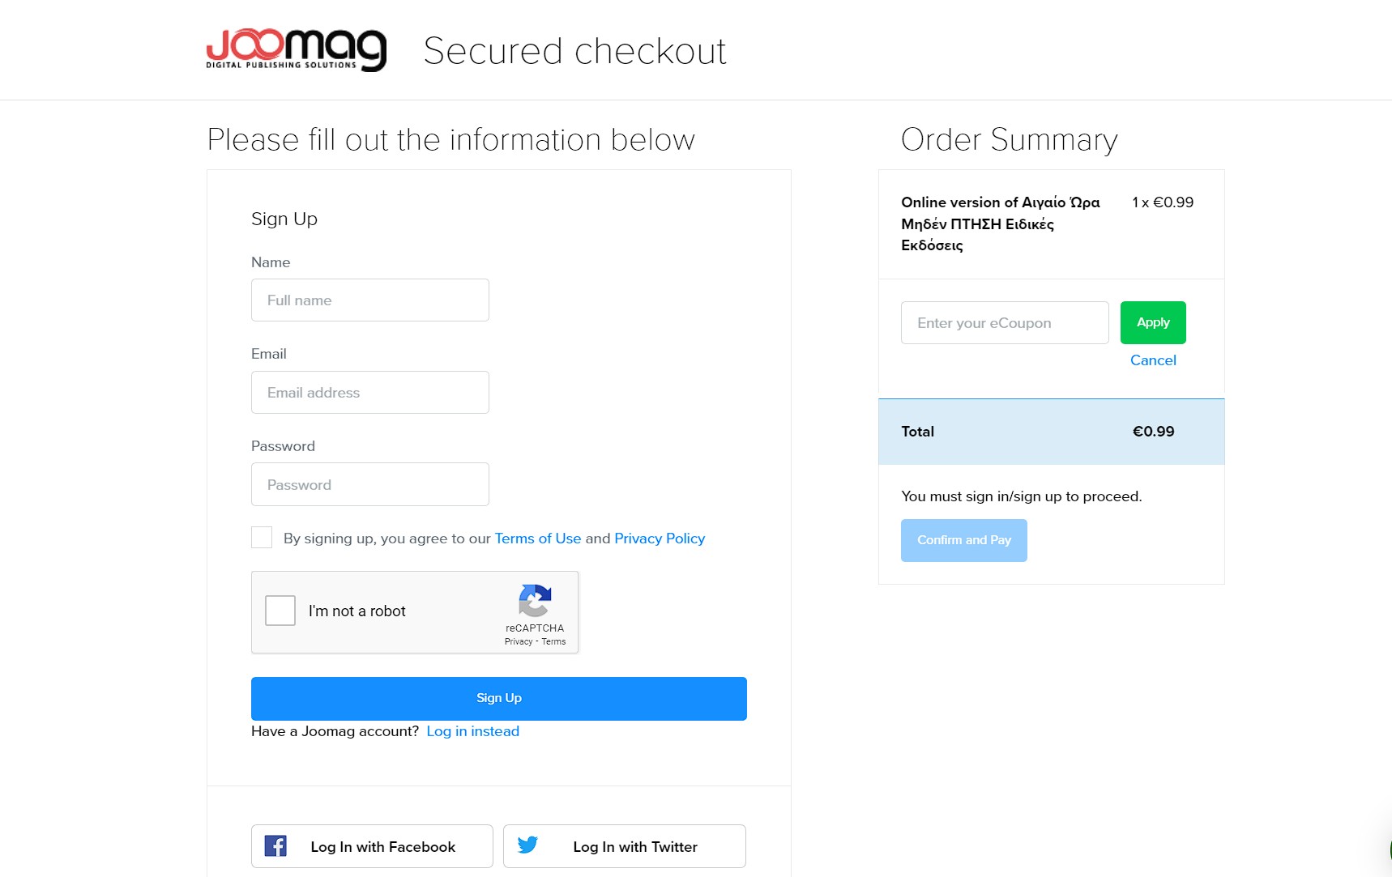The image size is (1392, 877).
Task: Submit the blue Sign Up button
Action: tap(499, 698)
